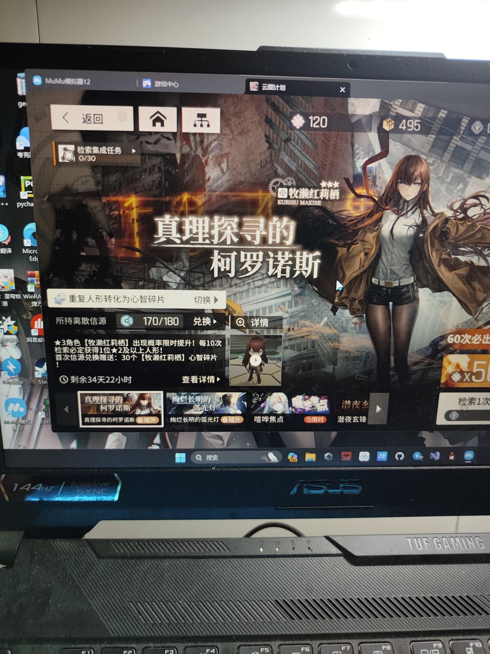Image resolution: width=490 pixels, height=654 pixels.
Task: Tap the 495 gold cube currency icon
Action: (388, 124)
